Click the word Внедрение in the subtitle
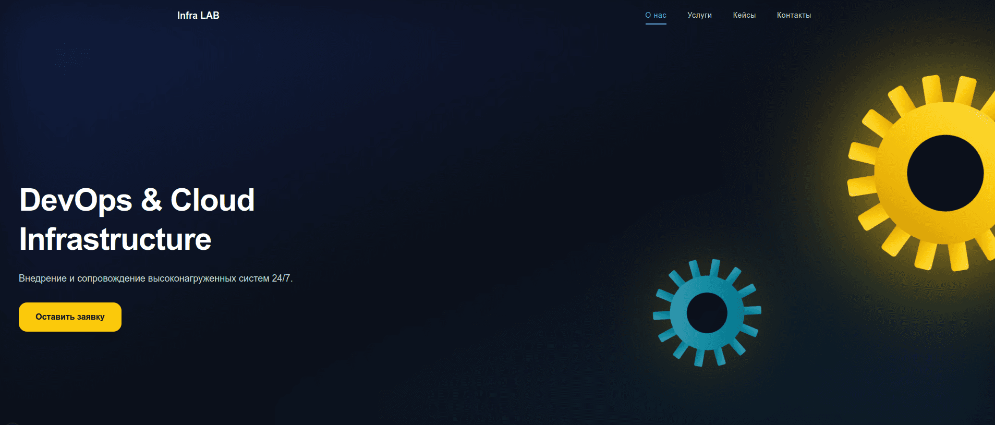The width and height of the screenshot is (995, 425). pos(43,278)
